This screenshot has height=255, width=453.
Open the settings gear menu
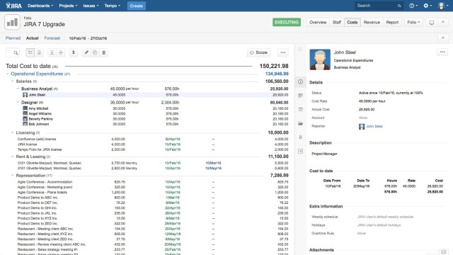pos(428,6)
